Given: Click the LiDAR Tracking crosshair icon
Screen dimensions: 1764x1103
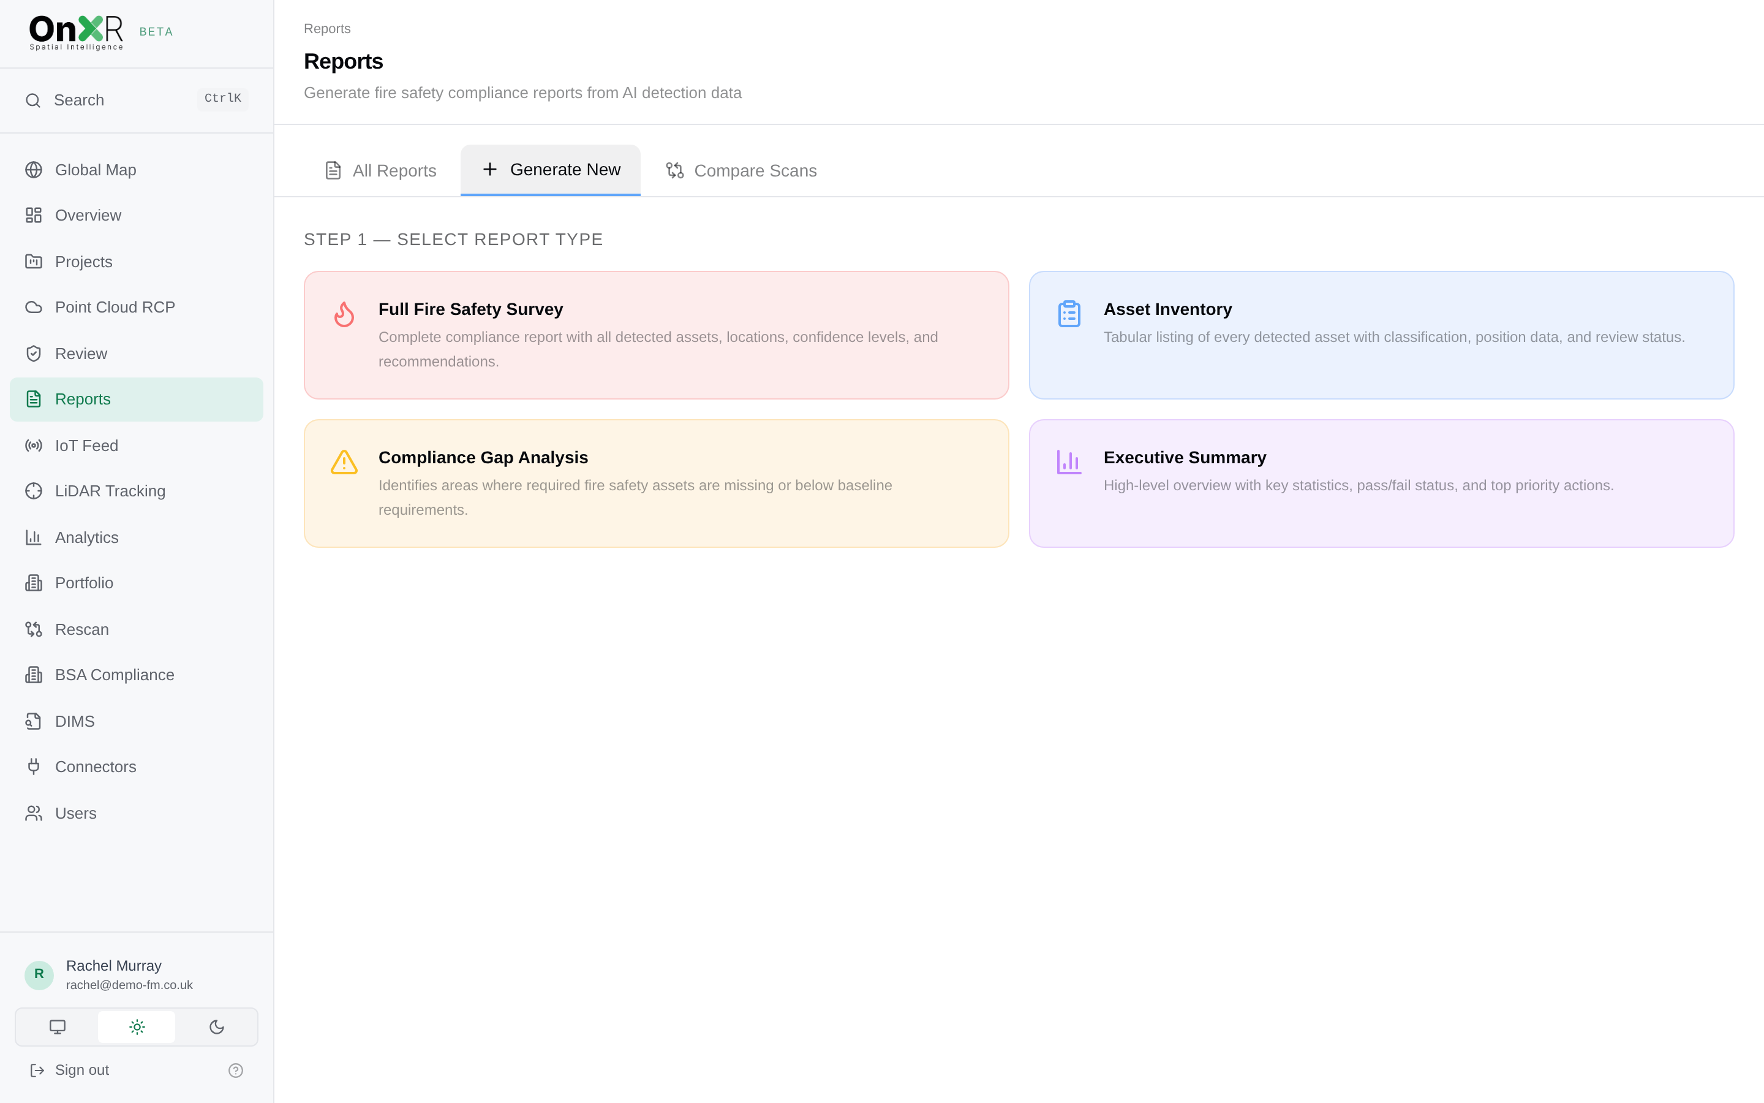Looking at the screenshot, I should pos(34,491).
